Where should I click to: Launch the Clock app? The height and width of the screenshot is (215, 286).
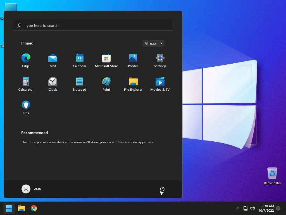(53, 84)
